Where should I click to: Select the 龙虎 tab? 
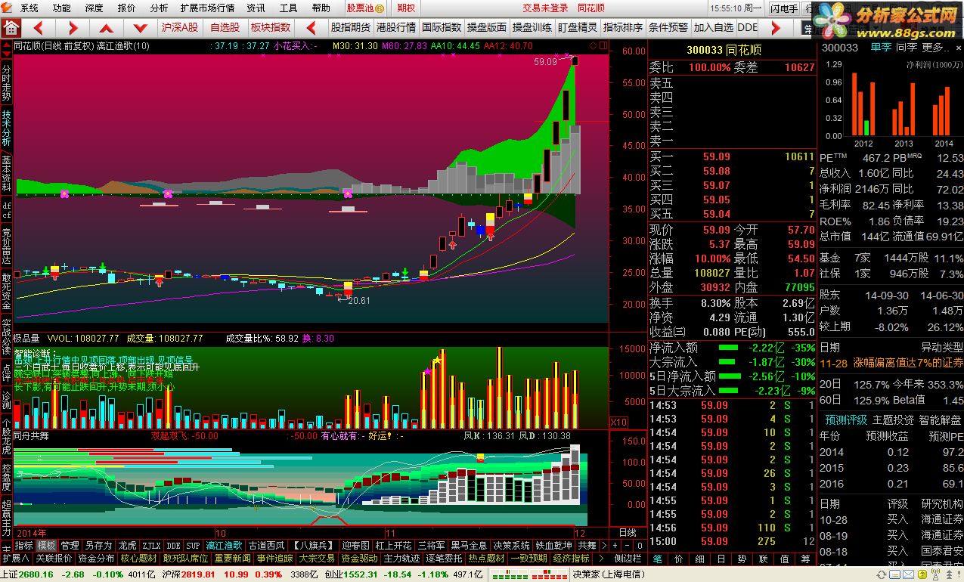128,545
